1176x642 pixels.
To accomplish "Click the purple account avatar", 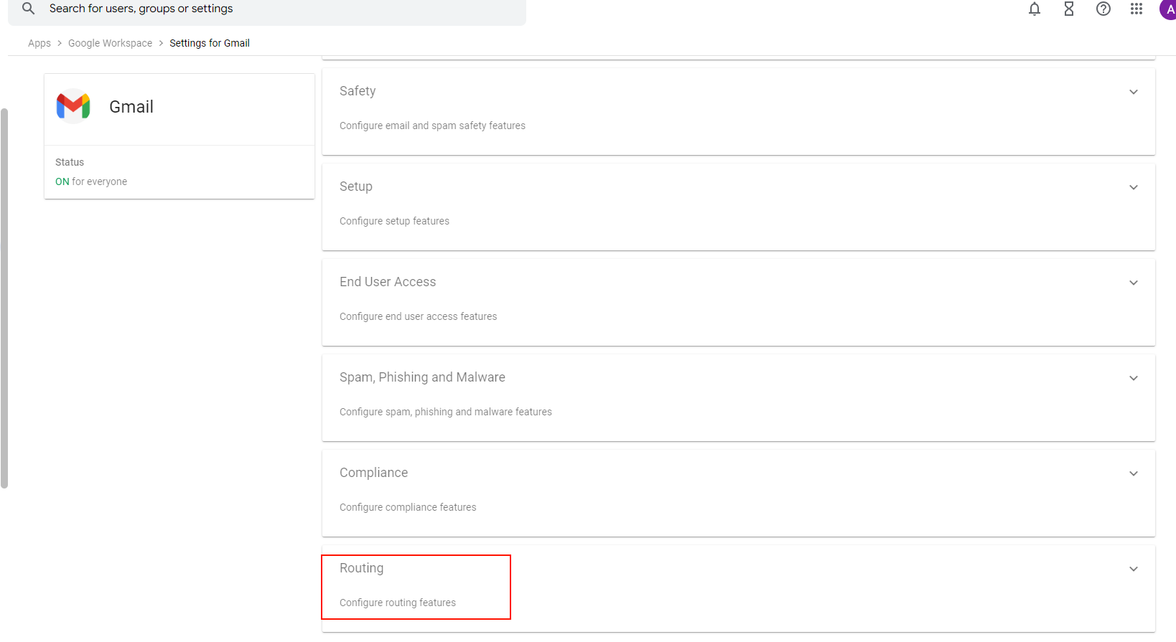I will 1168,10.
